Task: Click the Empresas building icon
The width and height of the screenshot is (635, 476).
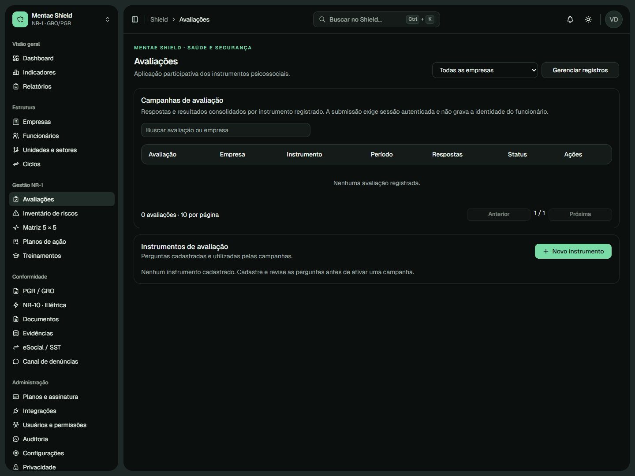Action: [x=16, y=122]
